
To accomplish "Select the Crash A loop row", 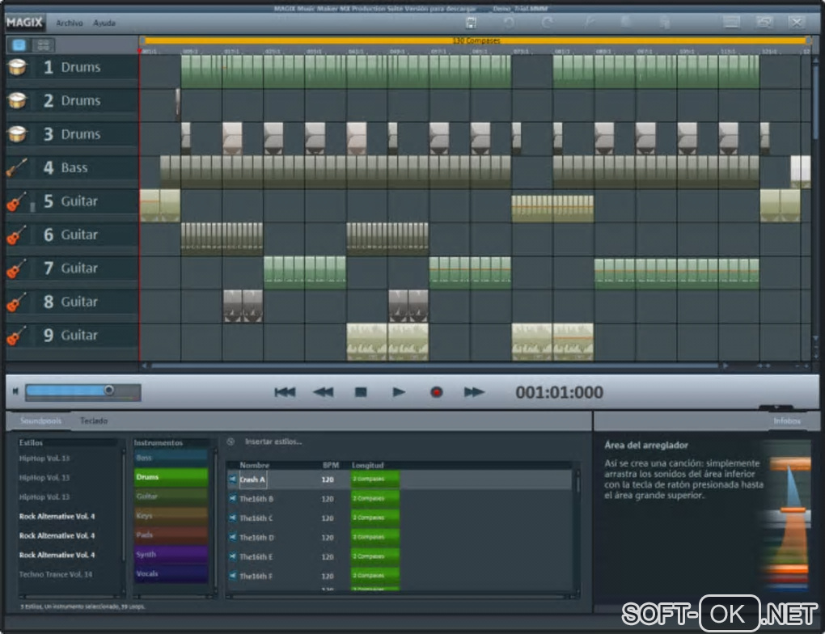I will click(x=400, y=480).
